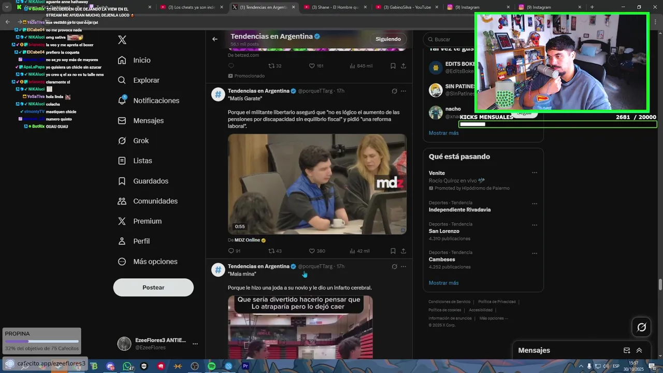This screenshot has height=373, width=663.
Task: View analytics showing 42 mil views
Action: pos(359,251)
